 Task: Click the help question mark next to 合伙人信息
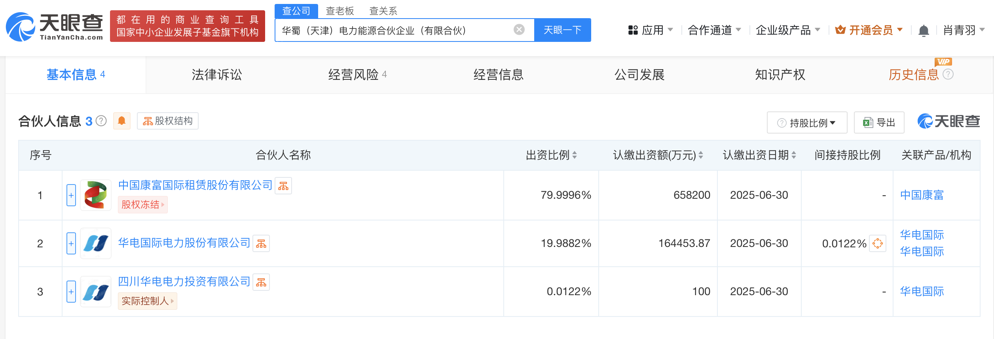point(101,121)
